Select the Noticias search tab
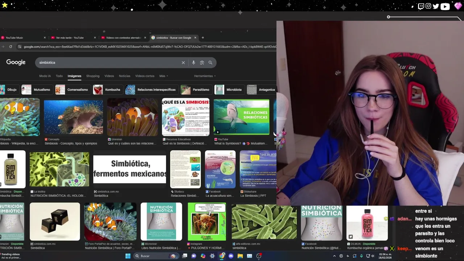464x261 pixels. click(x=124, y=76)
